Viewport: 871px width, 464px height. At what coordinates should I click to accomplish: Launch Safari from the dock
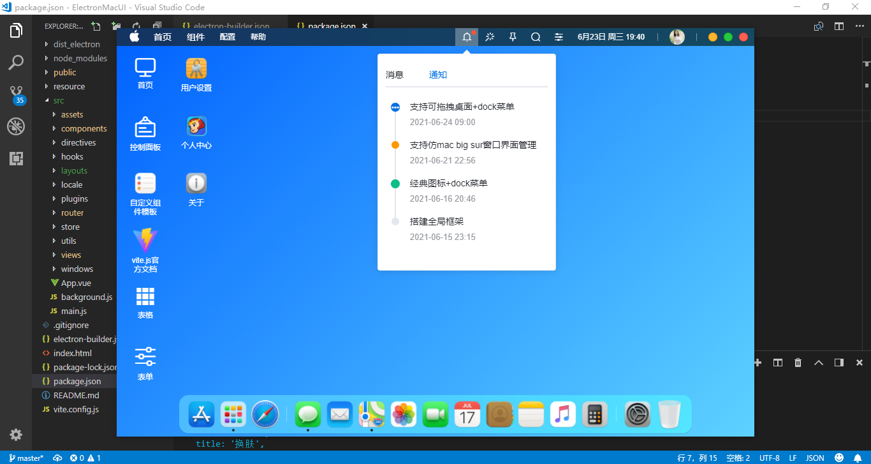click(x=265, y=414)
